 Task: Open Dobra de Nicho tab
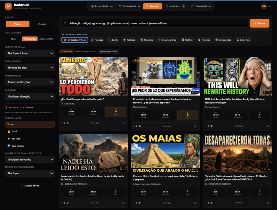[129, 6]
